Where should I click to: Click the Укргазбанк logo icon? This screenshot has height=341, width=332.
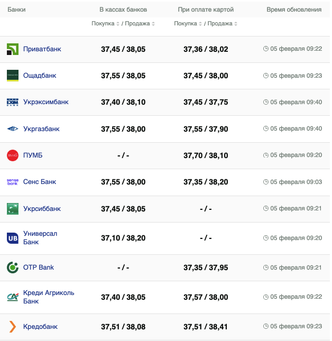coord(13,129)
